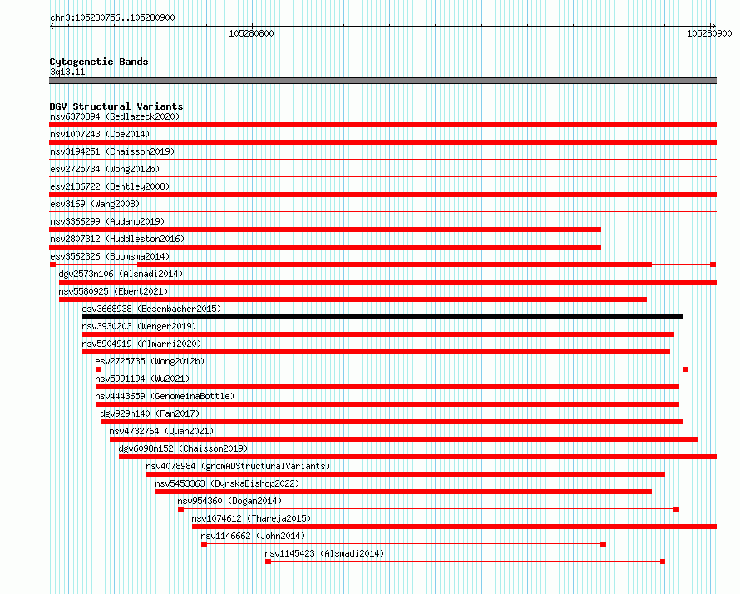Viewport: 740px width, 594px height.
Task: Click nsv954360 (Dogan2014) label
Action: point(229,501)
